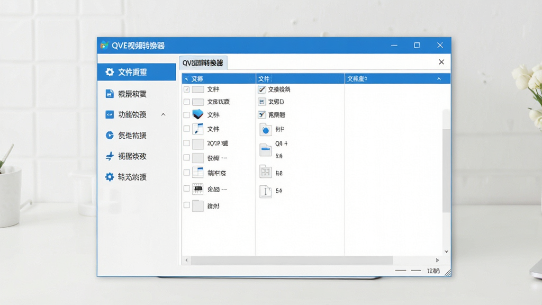Screen dimensions: 542x305
Task: Click the pencil checkmark icon in the 文件 column
Action: 261,89
